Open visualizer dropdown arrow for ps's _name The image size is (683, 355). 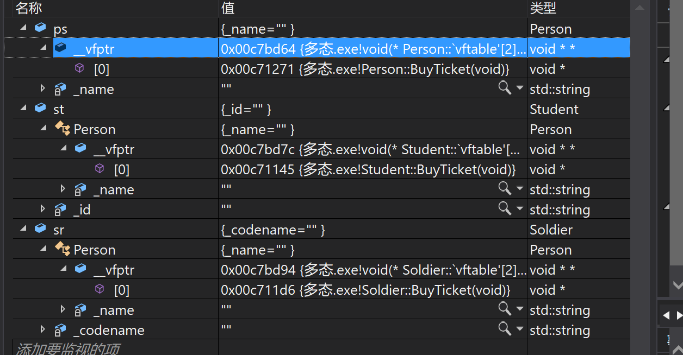point(519,88)
